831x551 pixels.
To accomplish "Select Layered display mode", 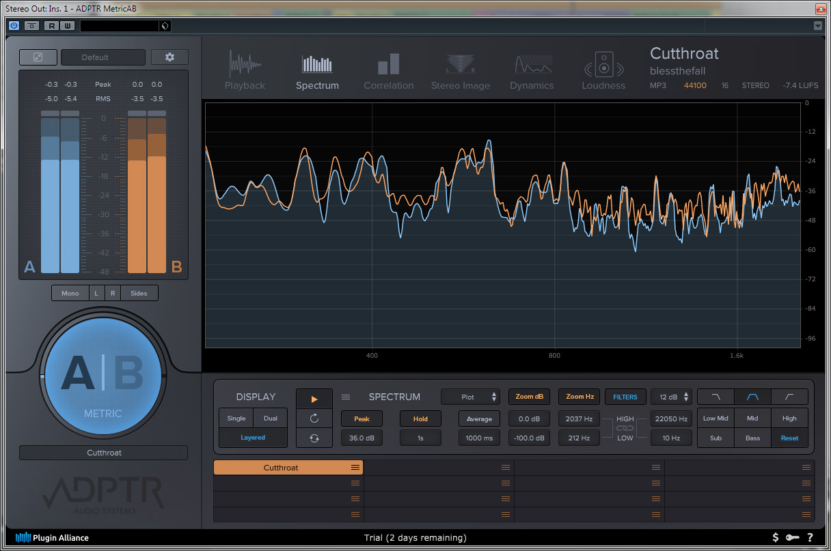I will (x=253, y=438).
